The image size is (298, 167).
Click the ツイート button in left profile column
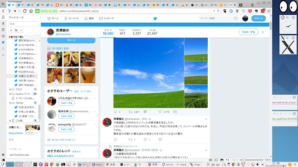71,40
